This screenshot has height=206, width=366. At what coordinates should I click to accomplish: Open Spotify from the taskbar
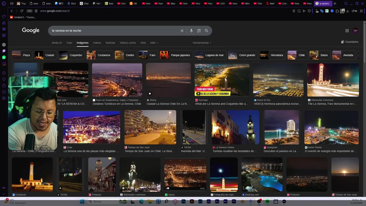click(x=267, y=201)
